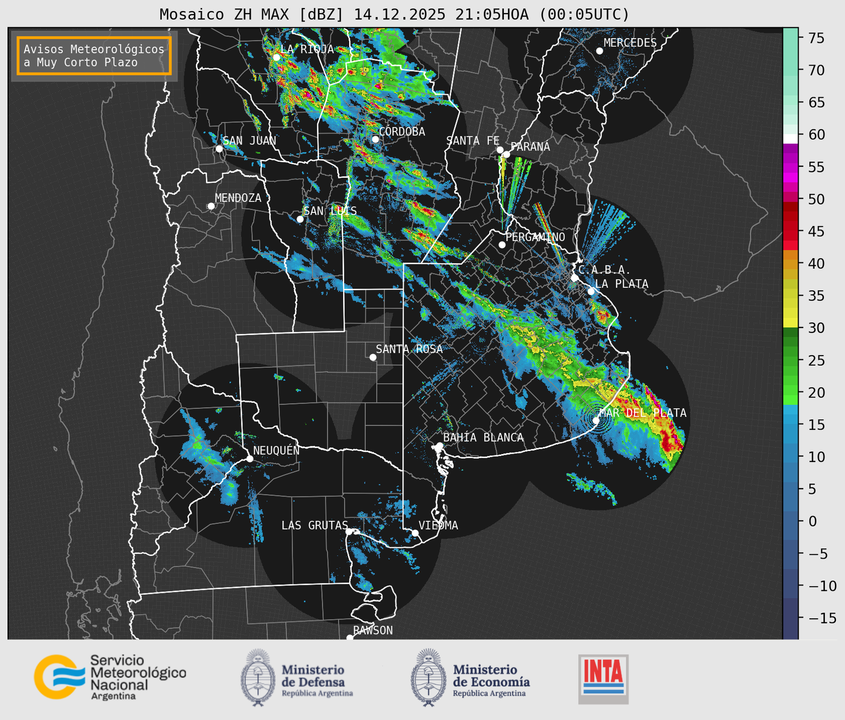Screen dimensions: 845x720
Task: Click the SANTA ROSA label text
Action: (409, 349)
